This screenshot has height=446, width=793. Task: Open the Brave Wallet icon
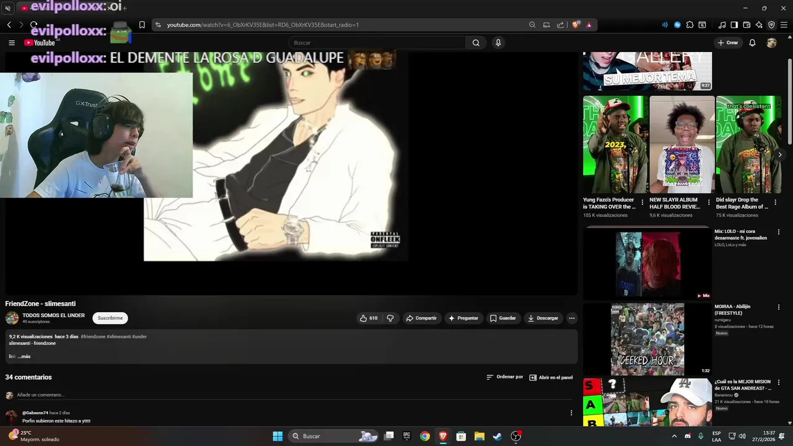(x=747, y=25)
